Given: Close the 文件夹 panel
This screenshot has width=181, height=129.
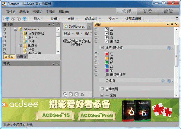Looking at the screenshot, I should (x=58, y=25).
